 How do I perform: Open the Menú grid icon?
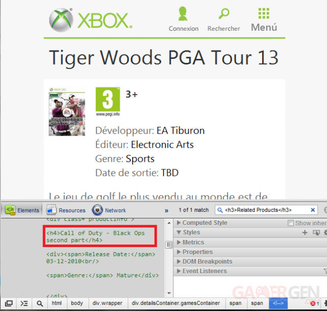[264, 13]
